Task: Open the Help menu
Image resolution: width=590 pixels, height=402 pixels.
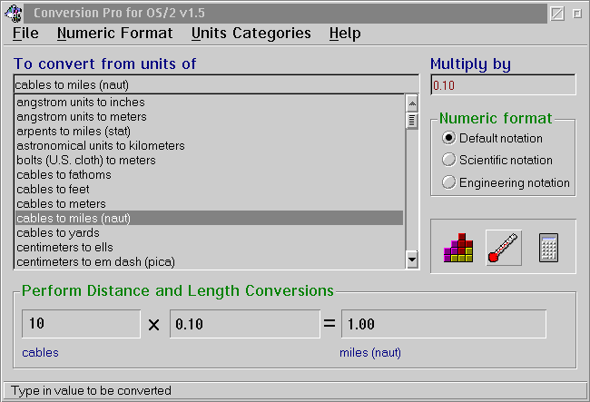Action: click(345, 33)
